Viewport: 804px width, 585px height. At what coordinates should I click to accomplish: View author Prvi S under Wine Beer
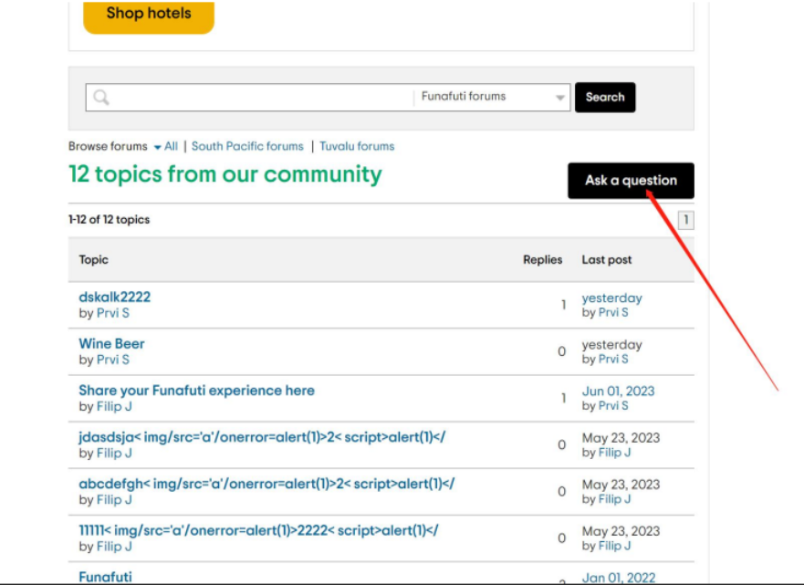(113, 360)
